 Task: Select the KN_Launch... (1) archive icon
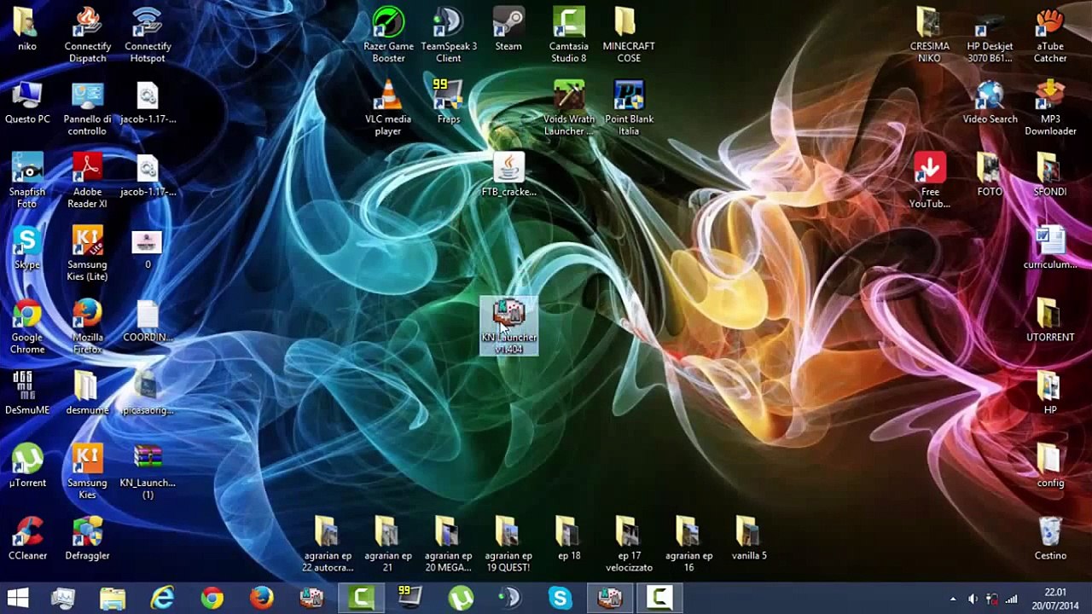[x=148, y=471]
